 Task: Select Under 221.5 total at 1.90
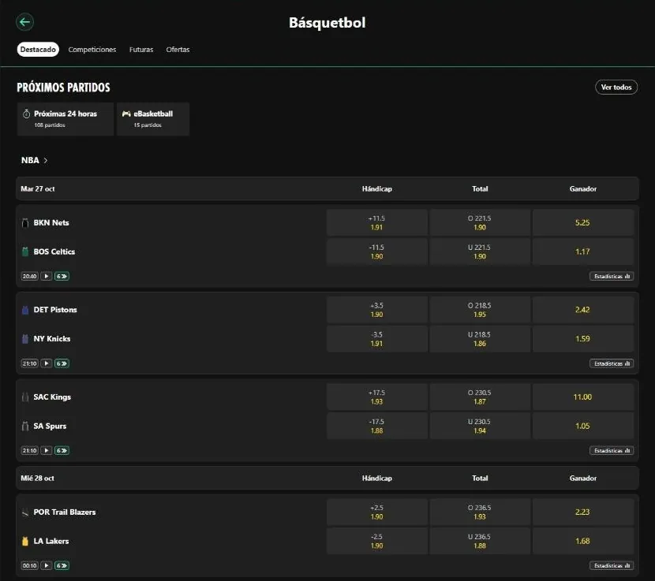point(480,251)
